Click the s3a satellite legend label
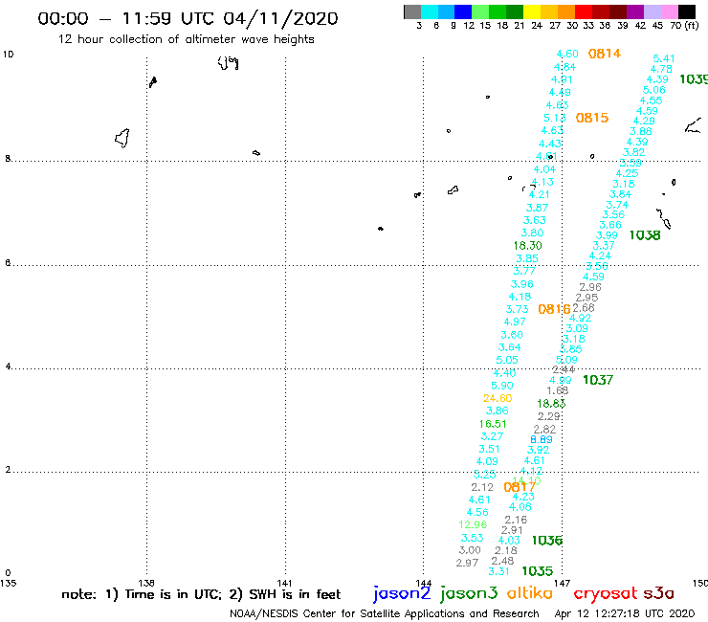Screen dimensions: 708x622 [x=658, y=593]
